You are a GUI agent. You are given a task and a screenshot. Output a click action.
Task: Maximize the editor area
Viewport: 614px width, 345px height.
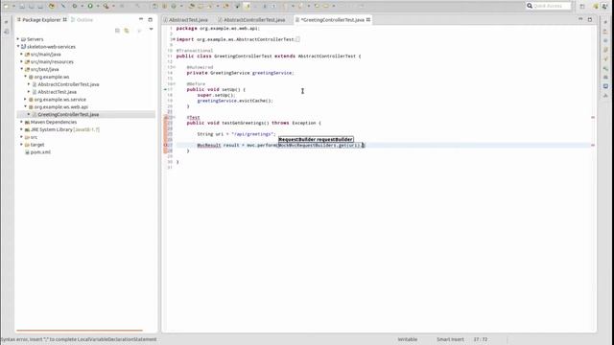[590, 19]
